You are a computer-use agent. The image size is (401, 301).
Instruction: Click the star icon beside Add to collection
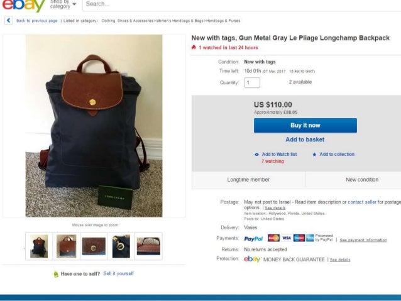314,155
